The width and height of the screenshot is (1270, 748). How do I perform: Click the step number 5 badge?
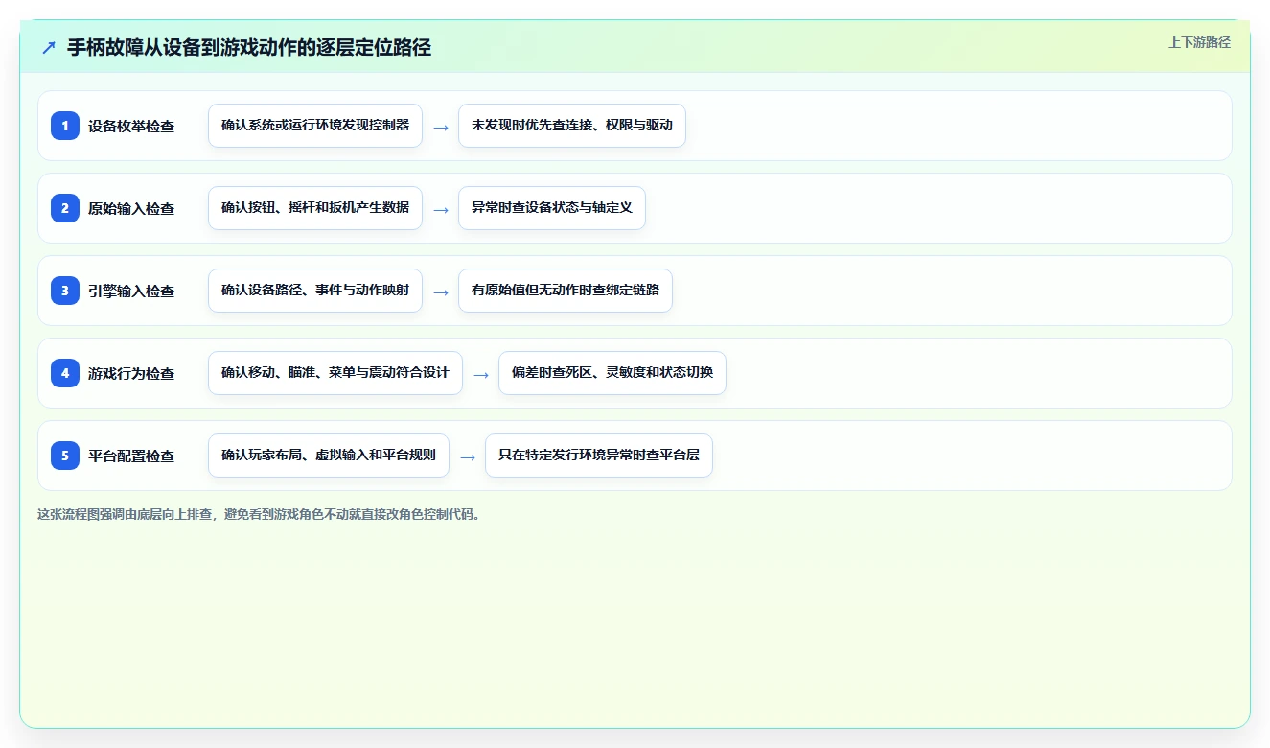click(x=65, y=456)
